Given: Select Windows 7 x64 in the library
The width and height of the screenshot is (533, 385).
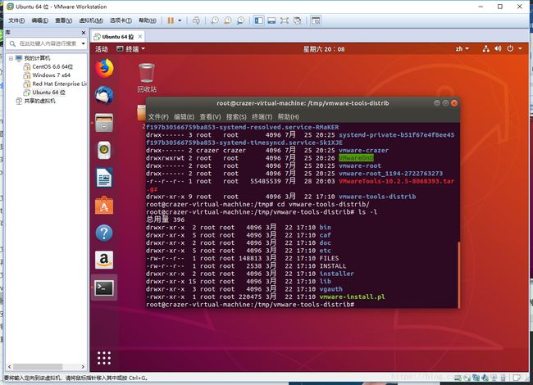Looking at the screenshot, I should click(x=51, y=75).
